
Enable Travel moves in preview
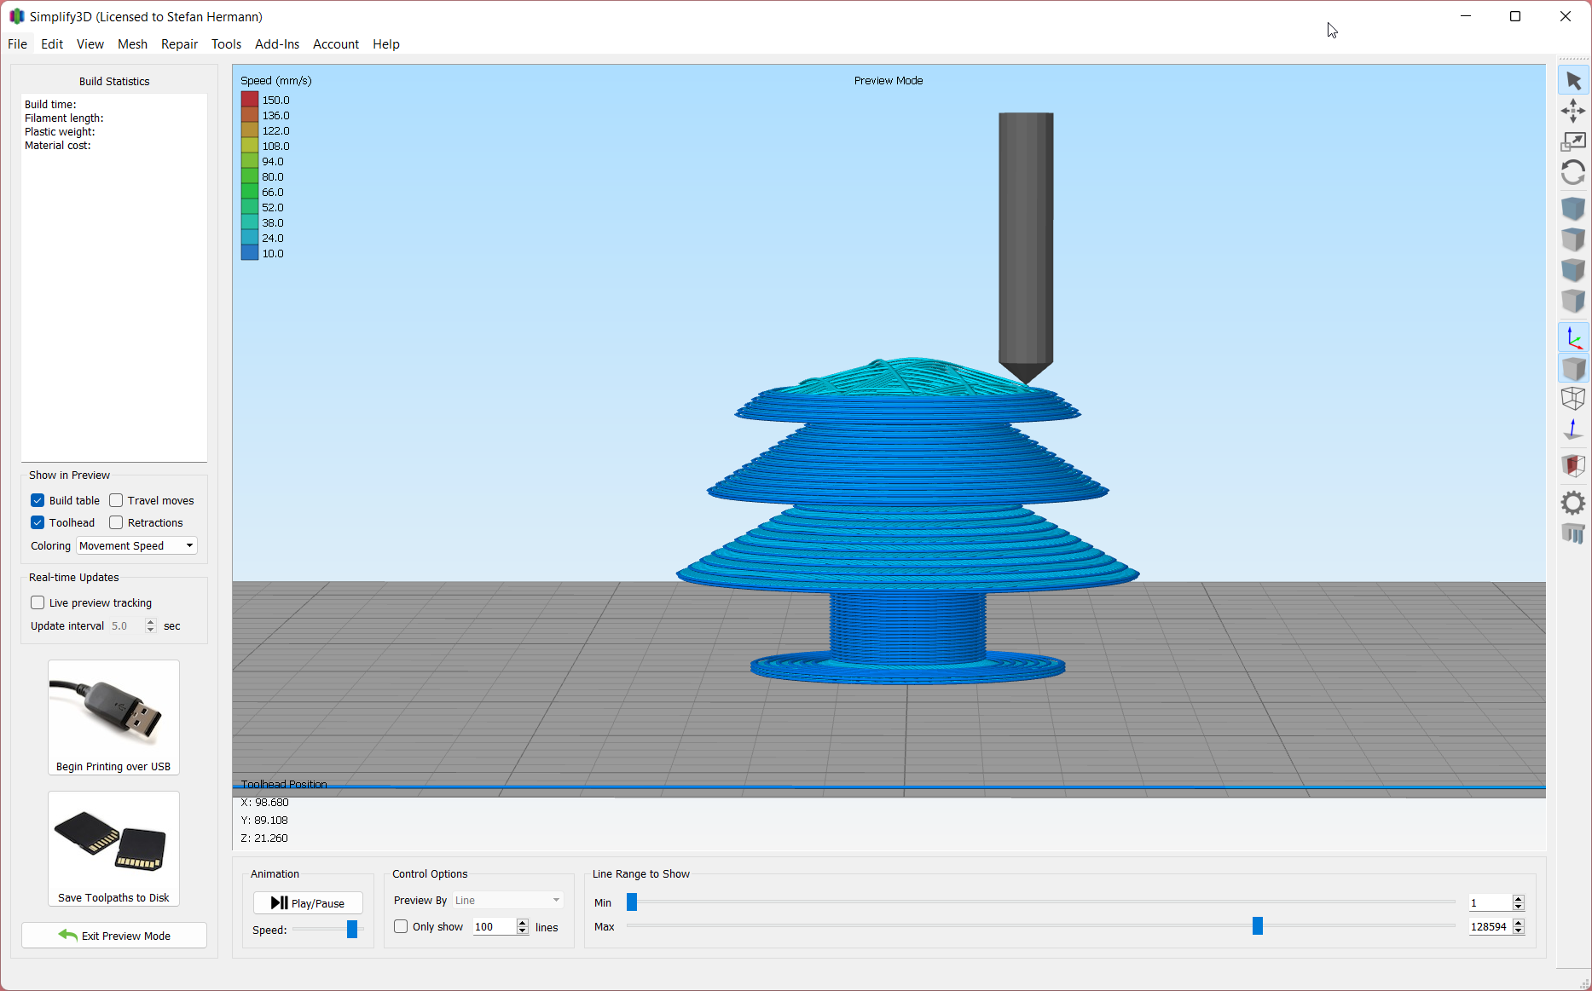(116, 500)
